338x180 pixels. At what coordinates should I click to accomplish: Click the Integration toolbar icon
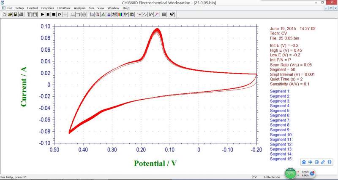pos(151,14)
